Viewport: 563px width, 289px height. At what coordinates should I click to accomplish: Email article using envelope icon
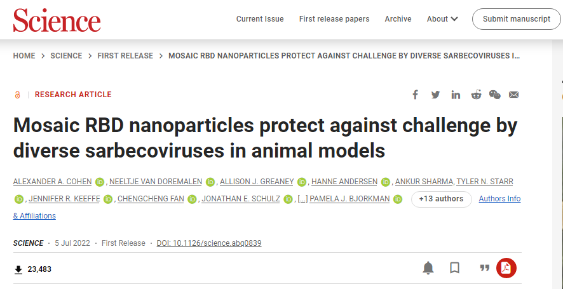tap(514, 95)
